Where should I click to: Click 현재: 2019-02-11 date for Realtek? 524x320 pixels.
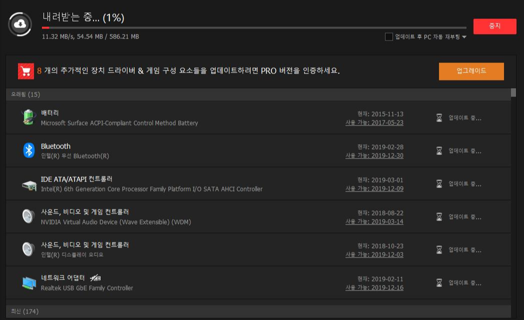(x=380, y=279)
